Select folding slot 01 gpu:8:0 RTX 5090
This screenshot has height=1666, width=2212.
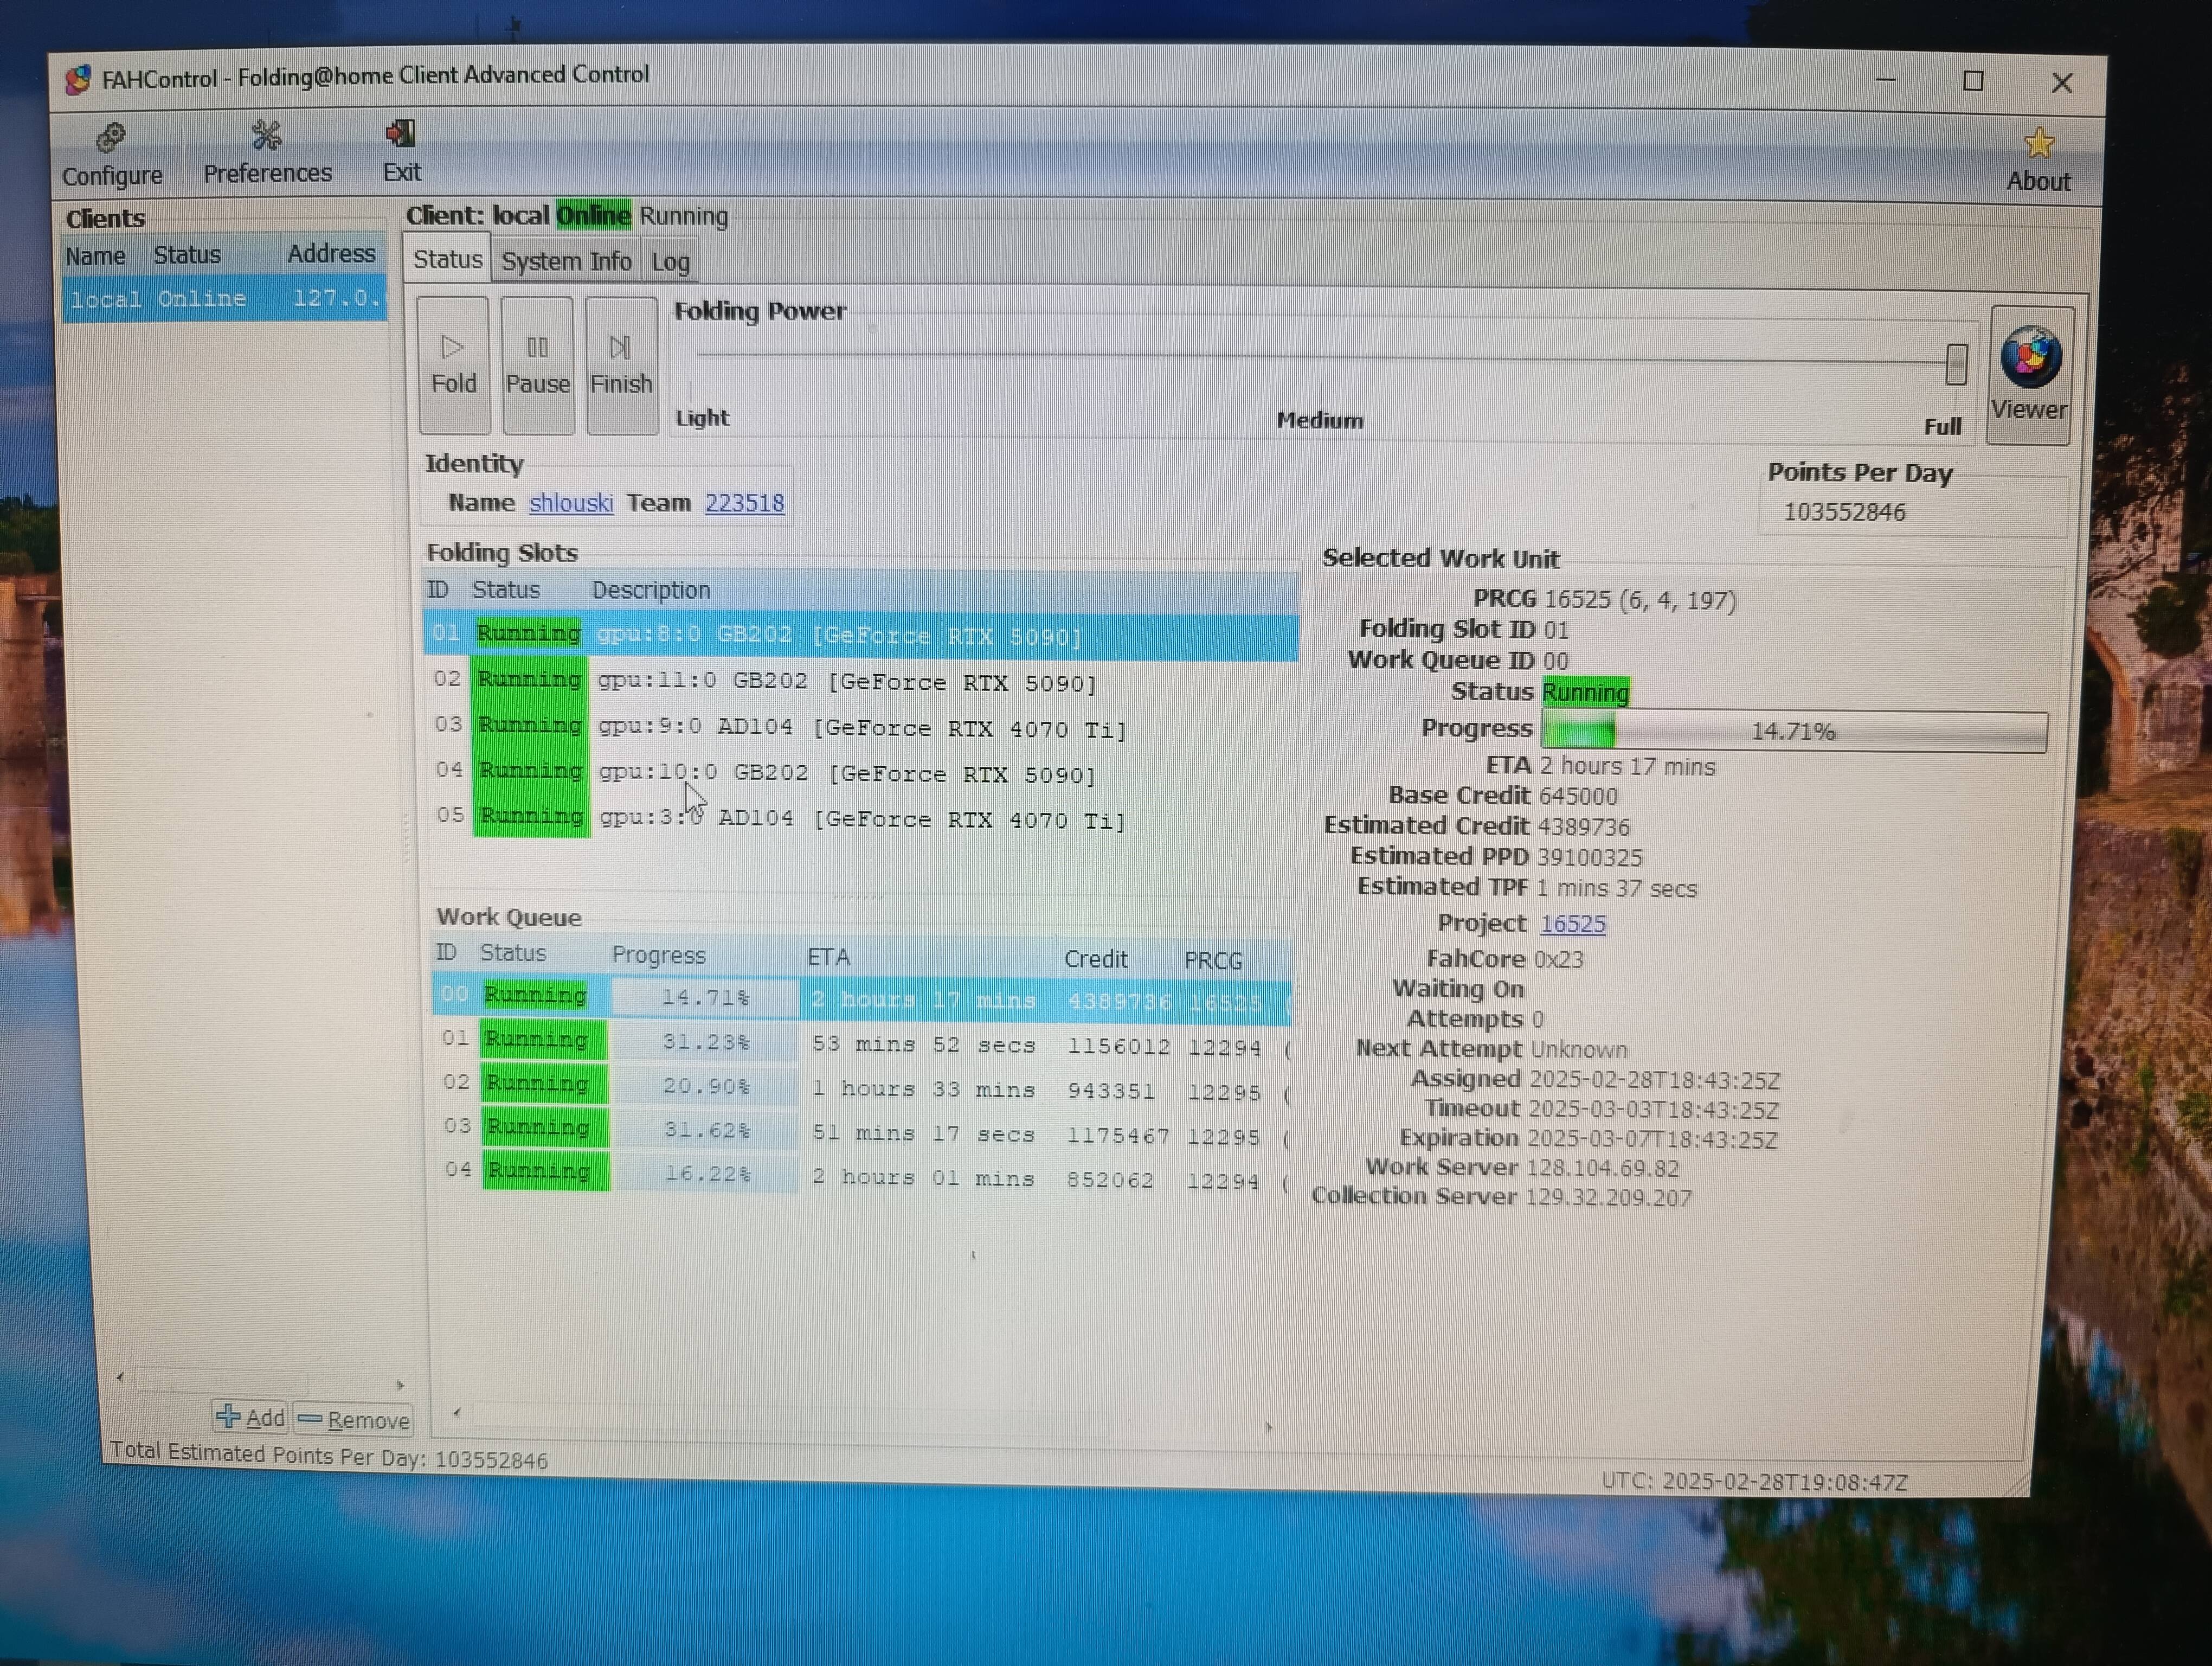click(x=860, y=635)
